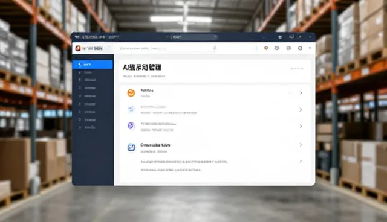Click the orange location pin toolbar icon
The width and height of the screenshot is (387, 222).
point(266,48)
